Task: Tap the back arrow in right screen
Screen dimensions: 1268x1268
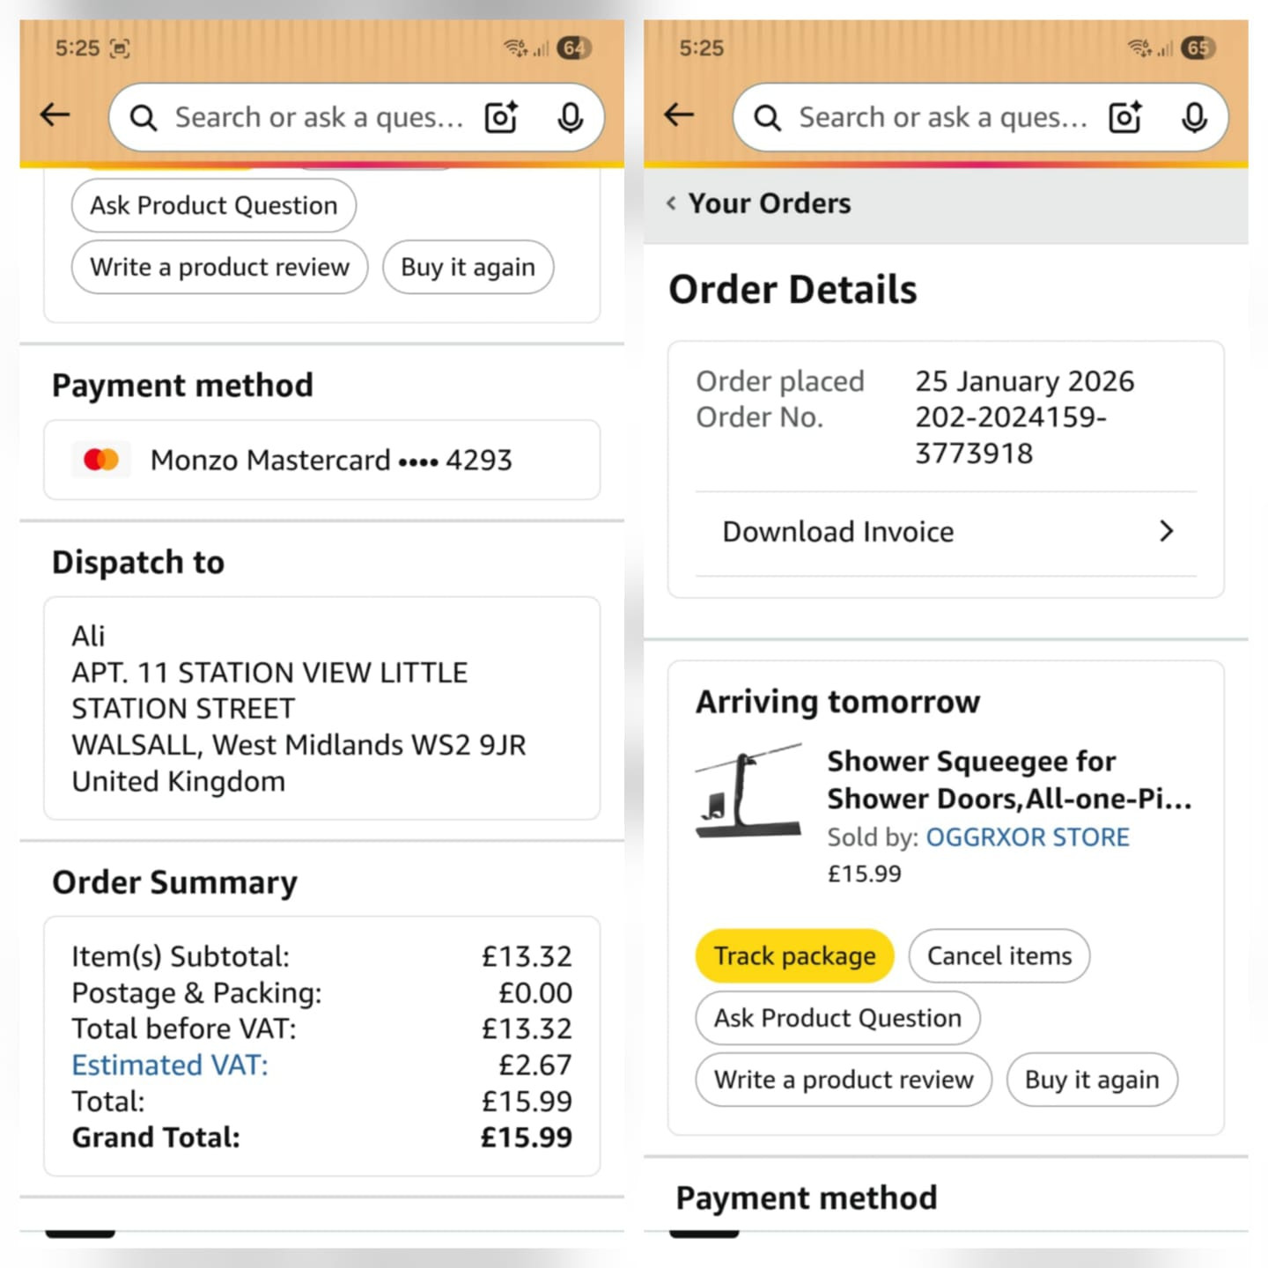Action: pos(679,114)
